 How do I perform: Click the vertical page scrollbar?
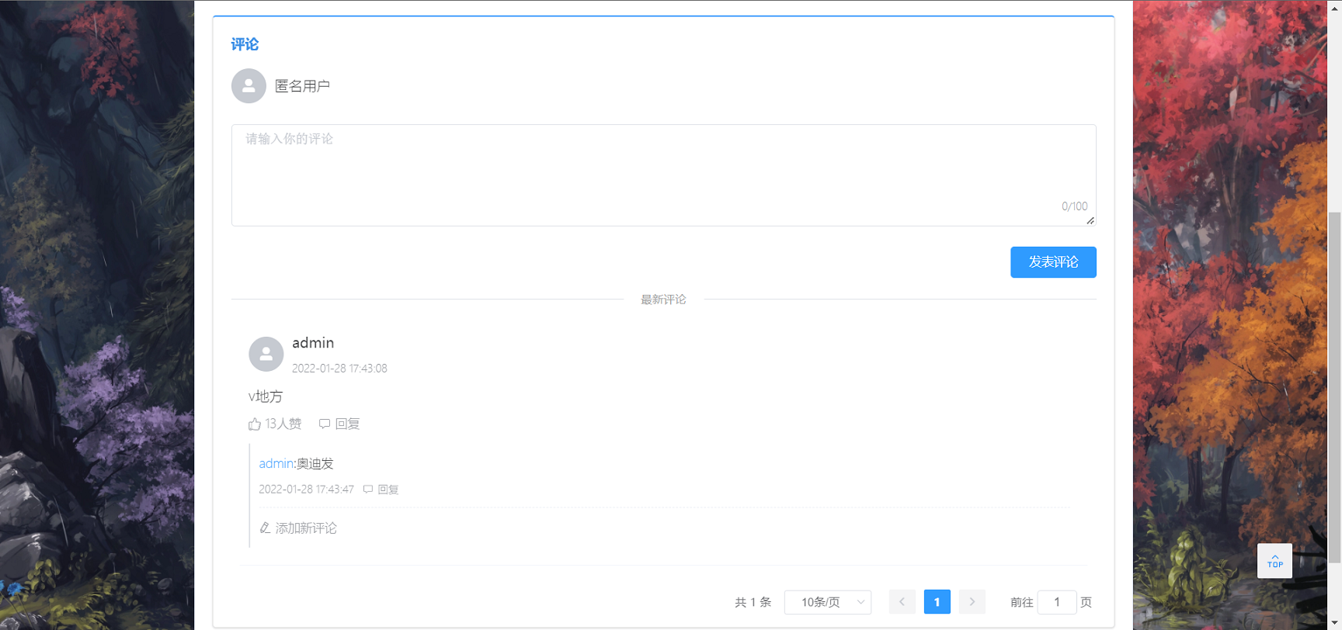tap(1334, 388)
